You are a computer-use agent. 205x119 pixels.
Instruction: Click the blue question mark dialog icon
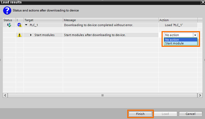[x=7, y=10]
